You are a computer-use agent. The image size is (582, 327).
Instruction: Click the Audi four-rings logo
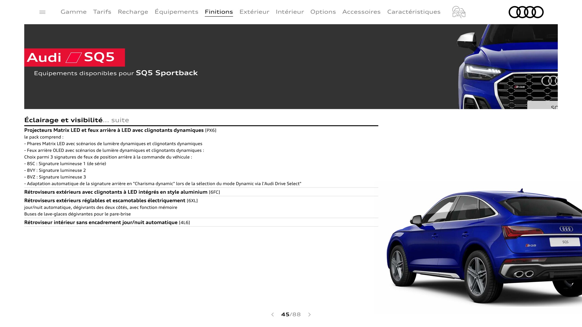click(526, 12)
